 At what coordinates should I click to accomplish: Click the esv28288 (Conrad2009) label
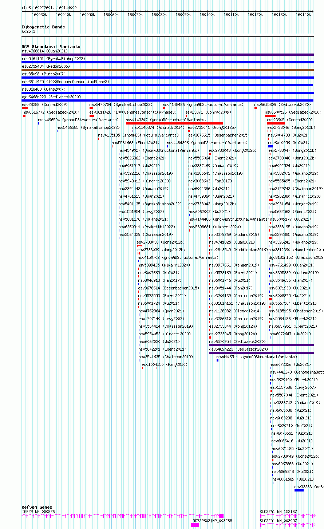[x=45, y=104]
